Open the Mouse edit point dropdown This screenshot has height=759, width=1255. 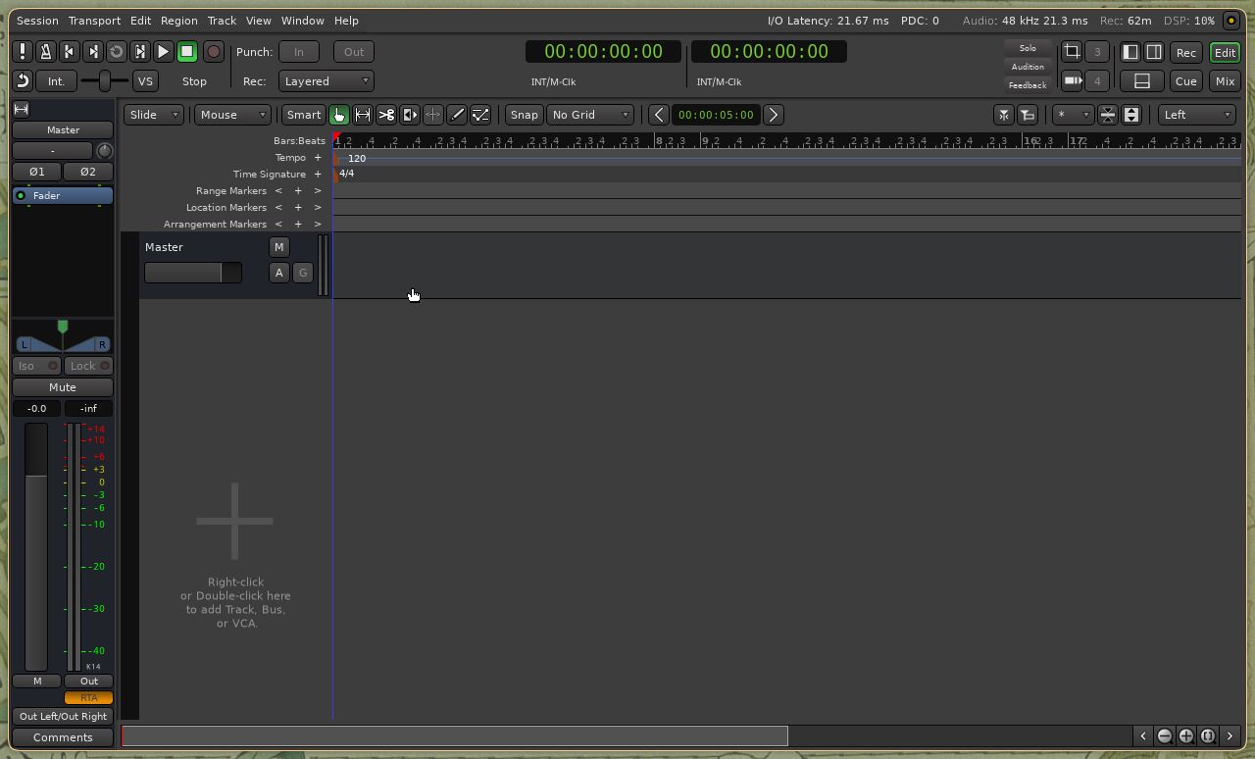coord(232,115)
